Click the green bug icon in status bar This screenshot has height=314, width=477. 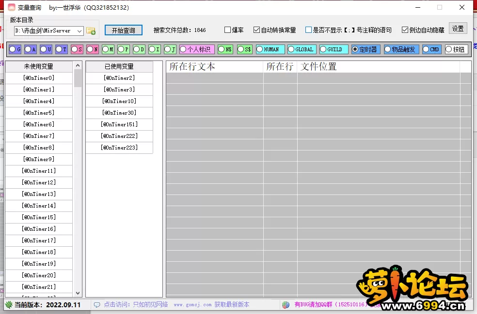tap(9, 305)
